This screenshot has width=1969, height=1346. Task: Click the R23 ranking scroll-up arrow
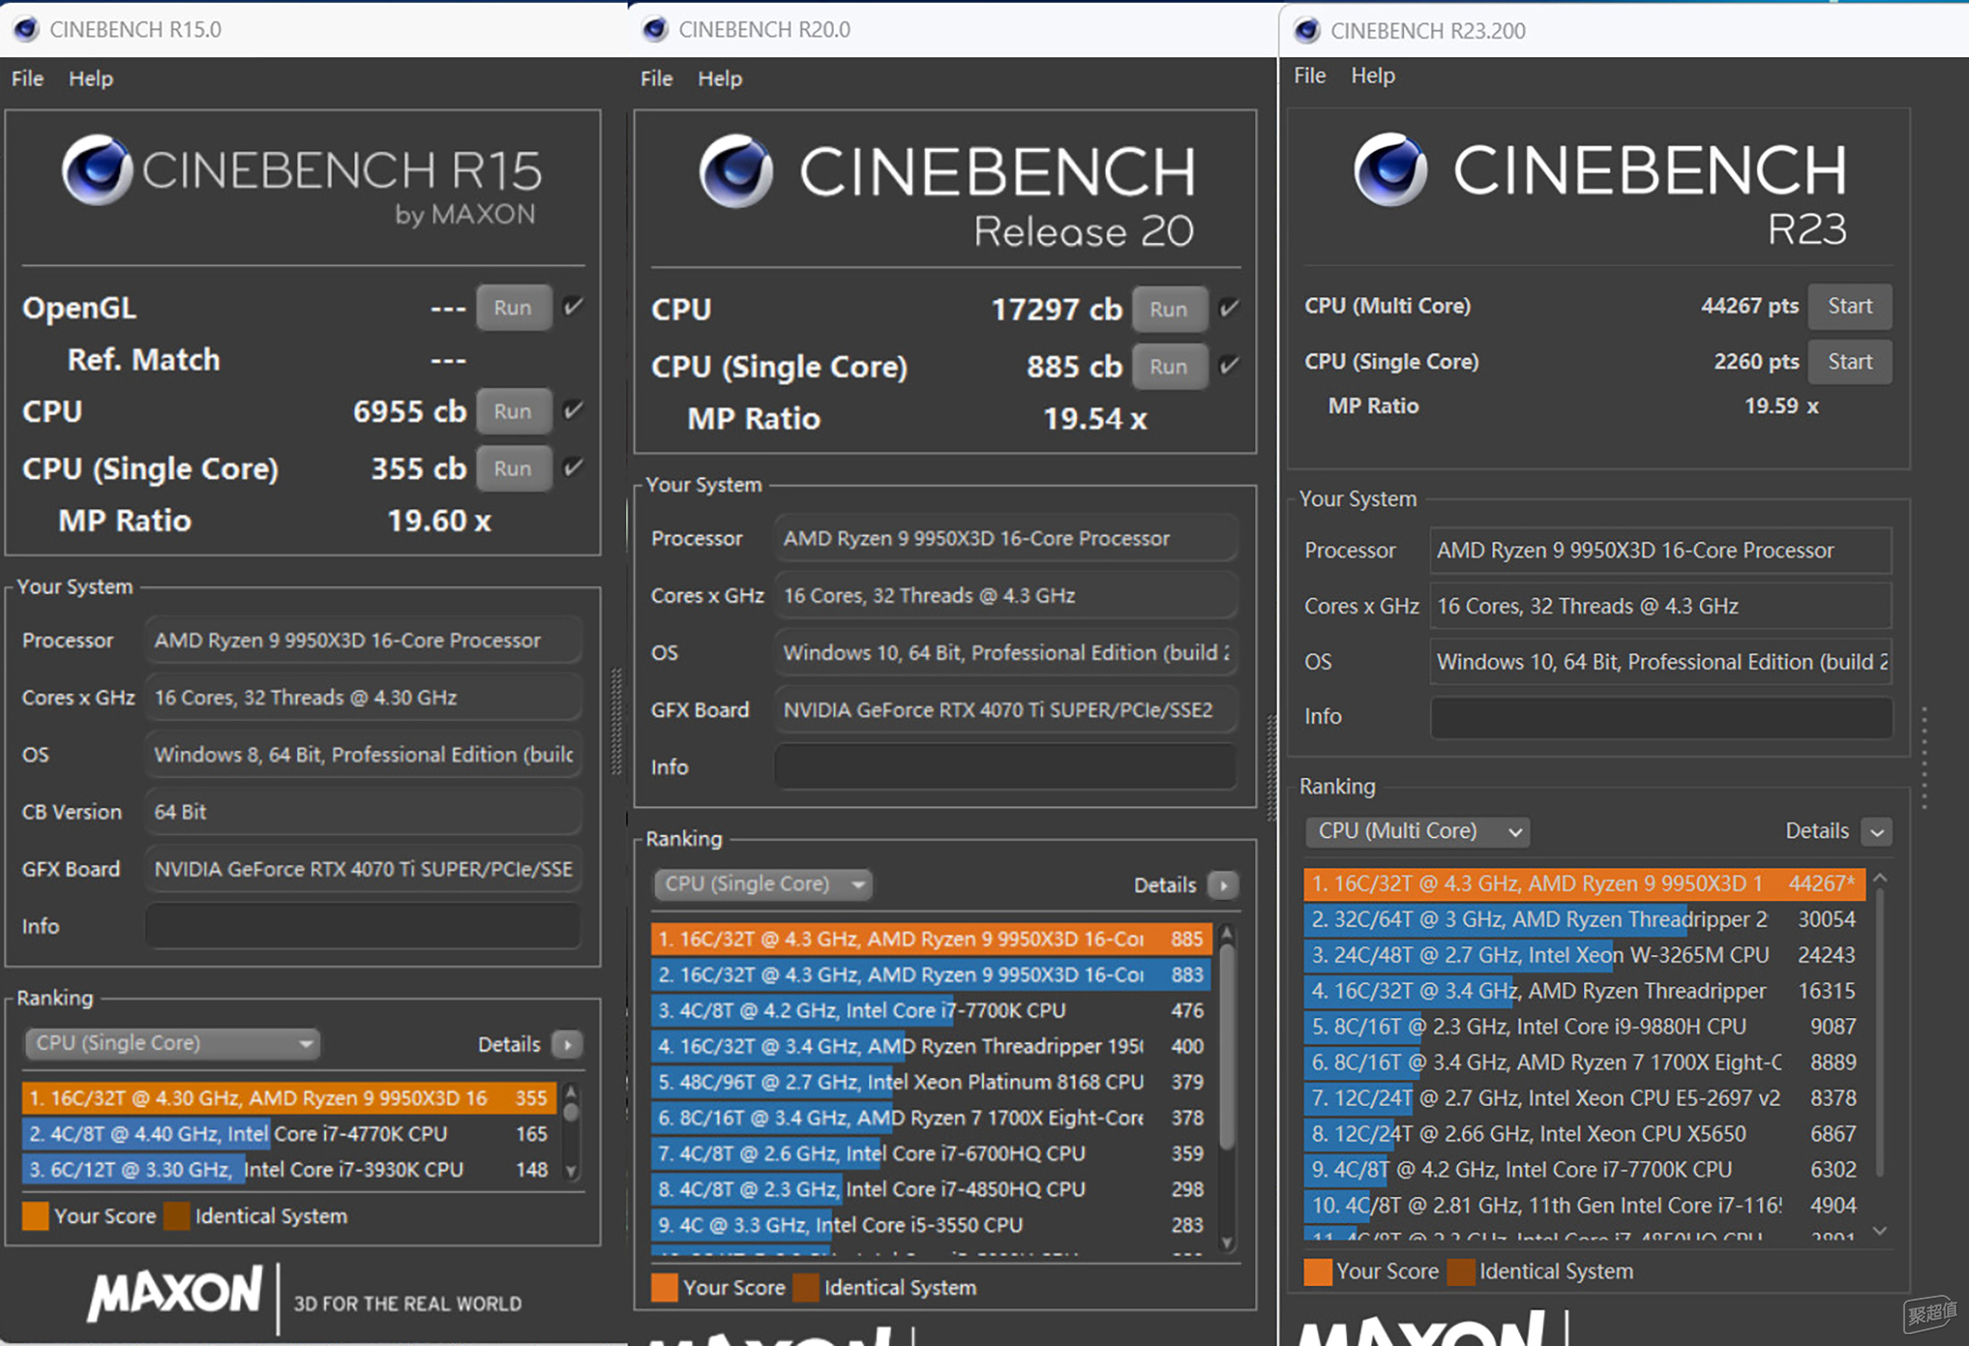1880,878
